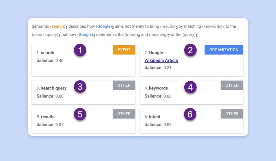The image size is (276, 161).
Task: Click the purple number 5 circle badge
Action: tap(80, 114)
